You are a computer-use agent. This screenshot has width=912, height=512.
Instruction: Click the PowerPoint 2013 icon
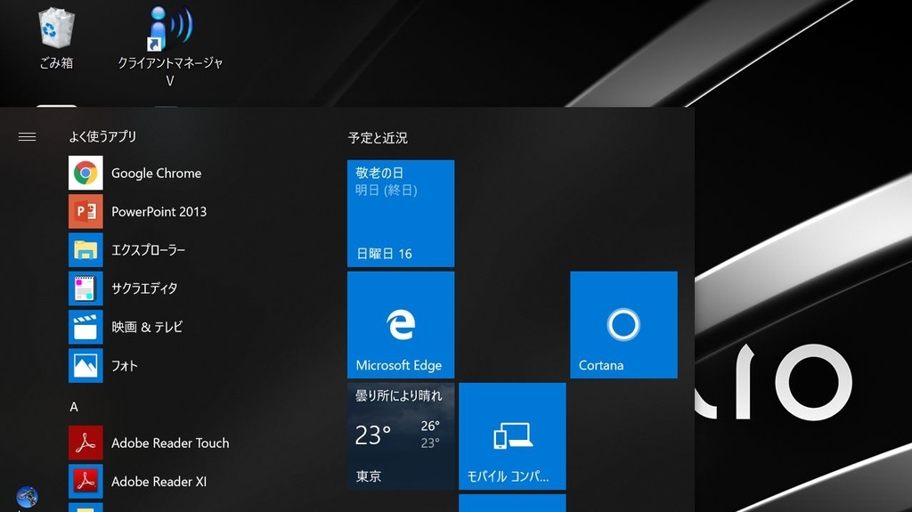[x=85, y=211]
